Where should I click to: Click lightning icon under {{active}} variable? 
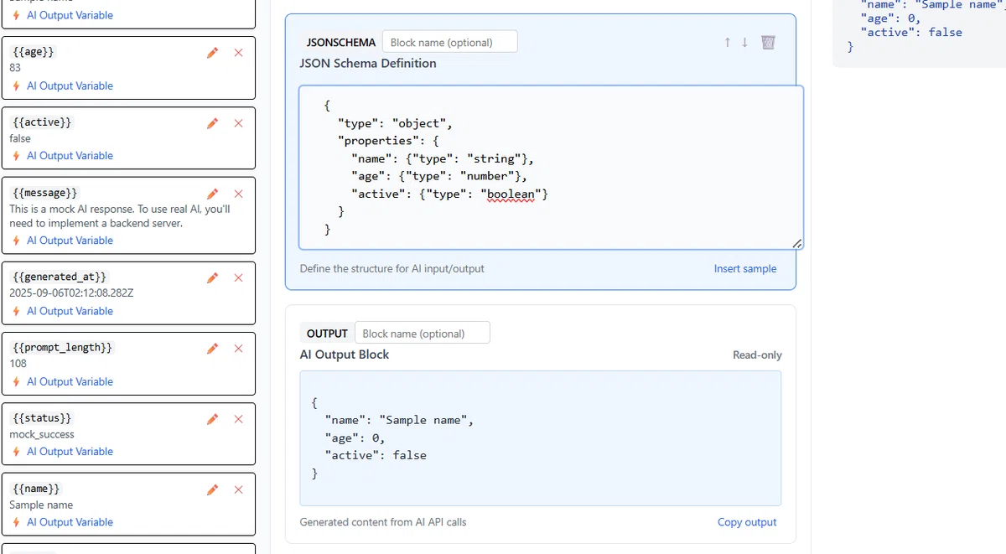click(16, 155)
